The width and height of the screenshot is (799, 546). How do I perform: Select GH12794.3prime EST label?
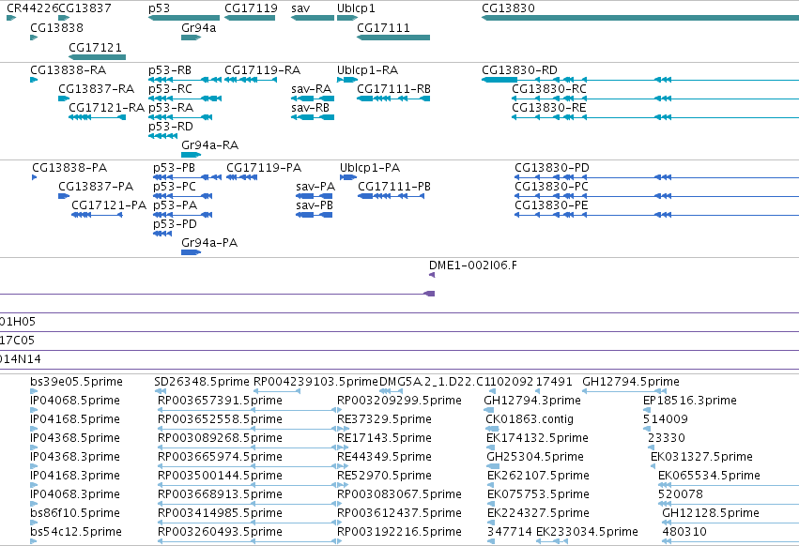(x=532, y=401)
